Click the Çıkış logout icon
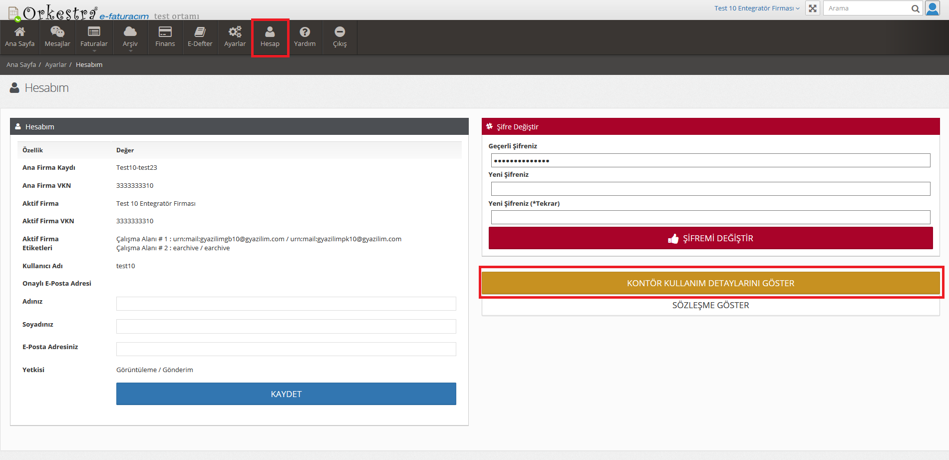The height and width of the screenshot is (460, 949). pos(339,32)
